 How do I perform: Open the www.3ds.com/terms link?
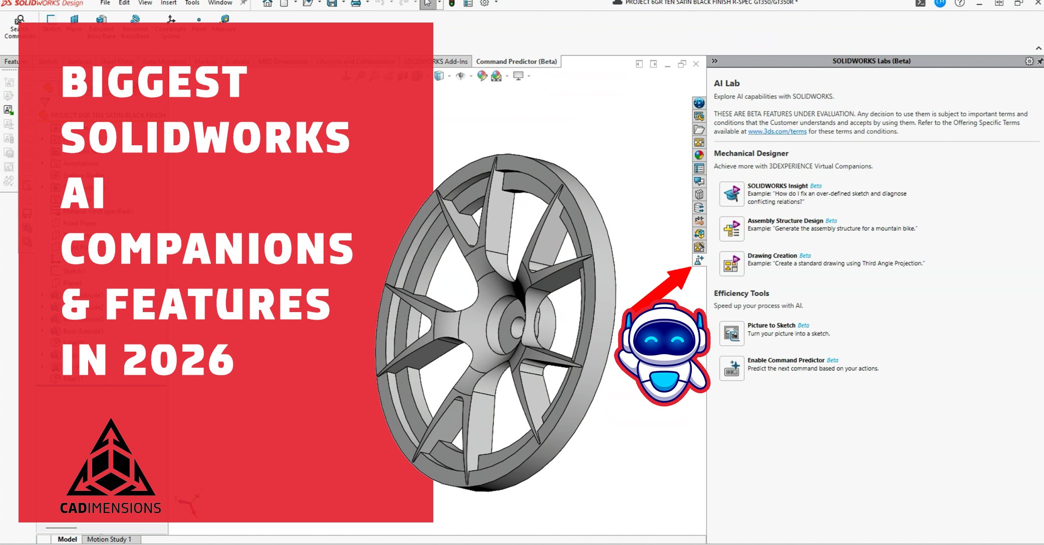tap(777, 131)
